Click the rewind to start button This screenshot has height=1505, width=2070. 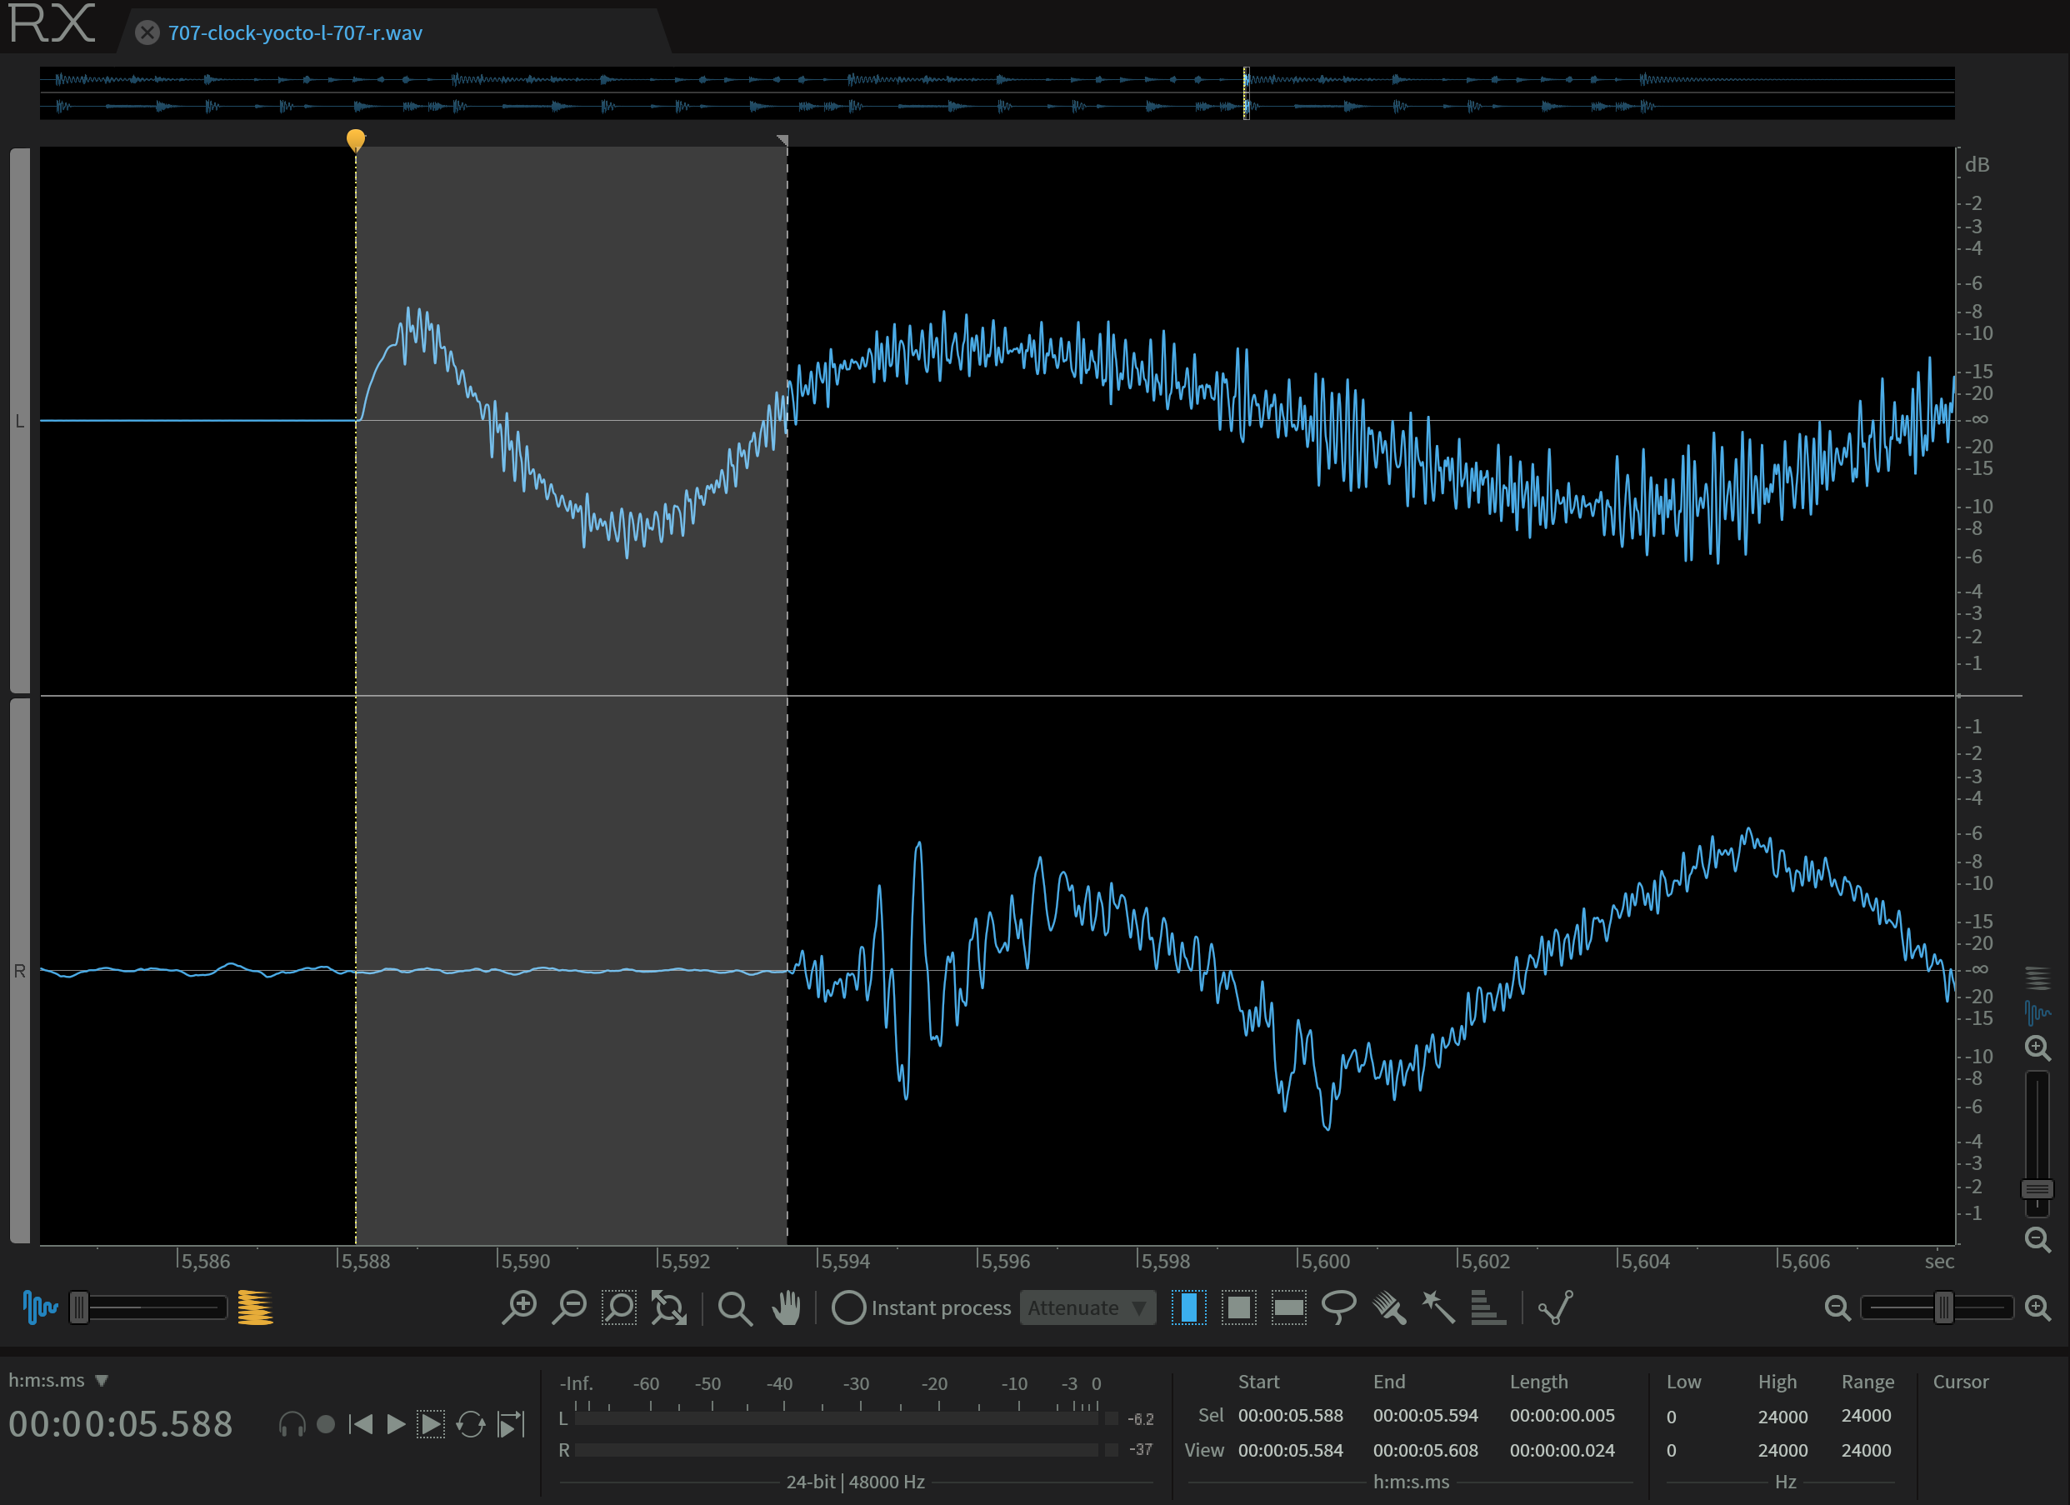(361, 1425)
